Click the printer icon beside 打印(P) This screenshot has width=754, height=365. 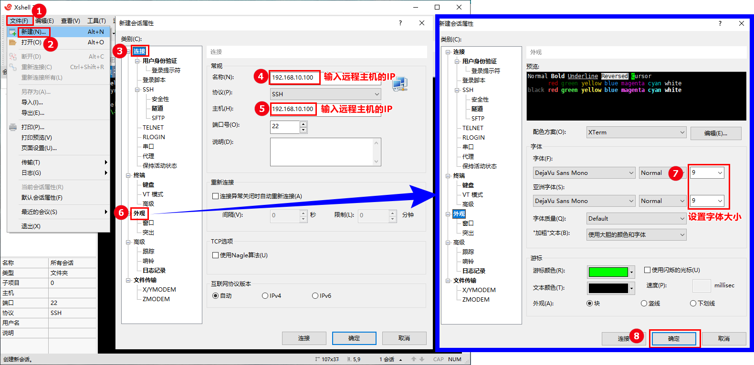coord(13,127)
